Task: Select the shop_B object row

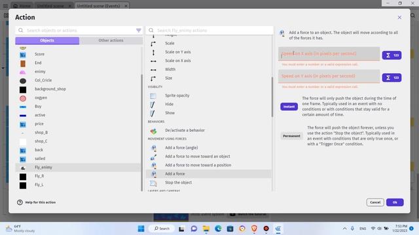Action: (x=78, y=133)
